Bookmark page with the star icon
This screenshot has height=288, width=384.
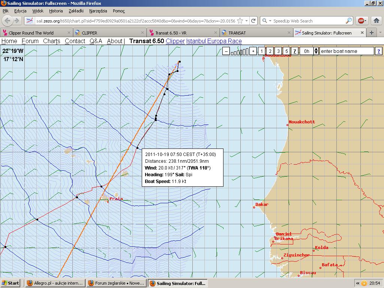[240, 21]
